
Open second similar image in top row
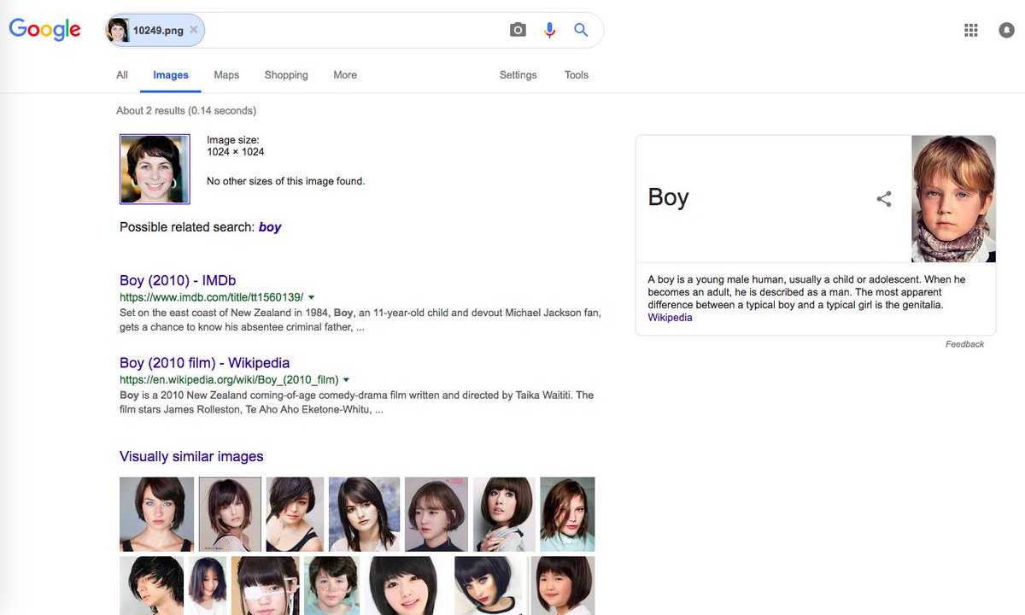[230, 514]
